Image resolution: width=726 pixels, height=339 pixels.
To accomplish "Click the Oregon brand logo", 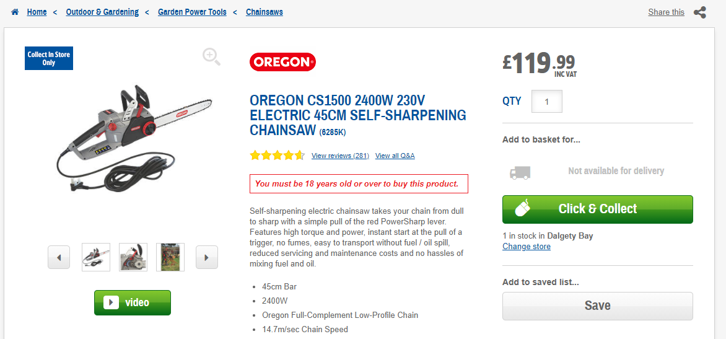I will tap(282, 62).
